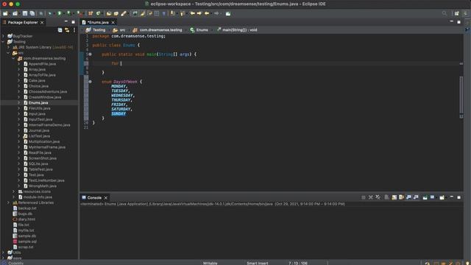Select diary.html file in tree
The width and height of the screenshot is (471, 265).
tap(26, 219)
